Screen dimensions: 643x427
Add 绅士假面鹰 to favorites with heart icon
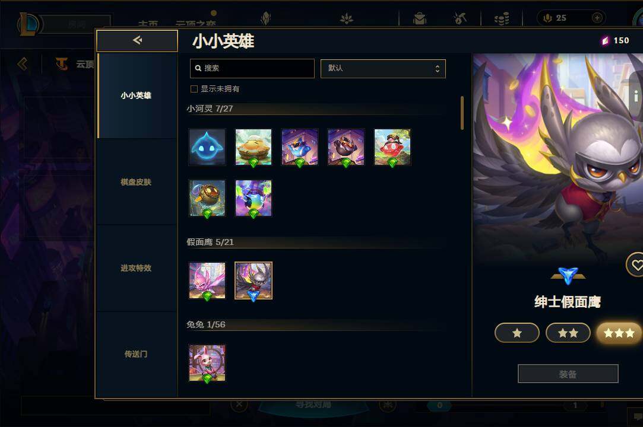(x=636, y=265)
